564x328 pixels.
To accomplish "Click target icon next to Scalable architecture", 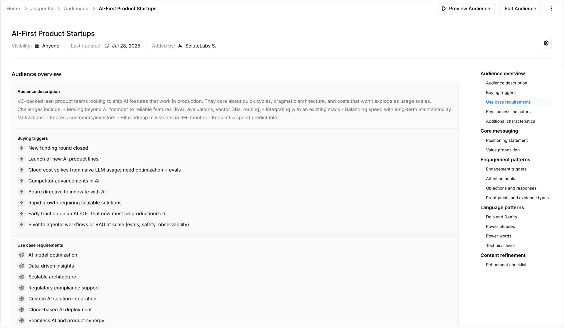I will tap(21, 277).
